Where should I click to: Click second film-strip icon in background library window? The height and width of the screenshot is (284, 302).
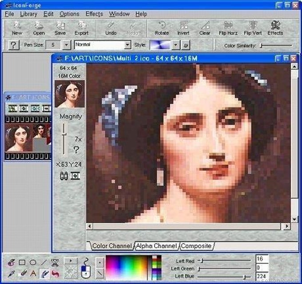(x=24, y=109)
